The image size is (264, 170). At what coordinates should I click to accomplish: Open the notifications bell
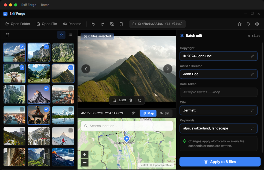(248, 24)
